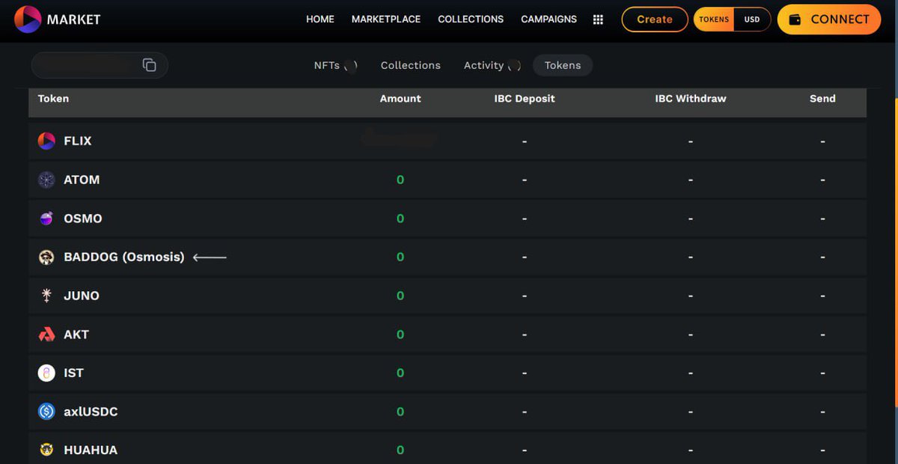Click the MARKET brand text
898x464 pixels.
click(73, 19)
